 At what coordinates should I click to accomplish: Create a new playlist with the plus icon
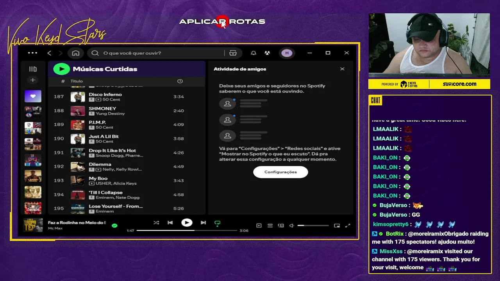click(x=33, y=80)
